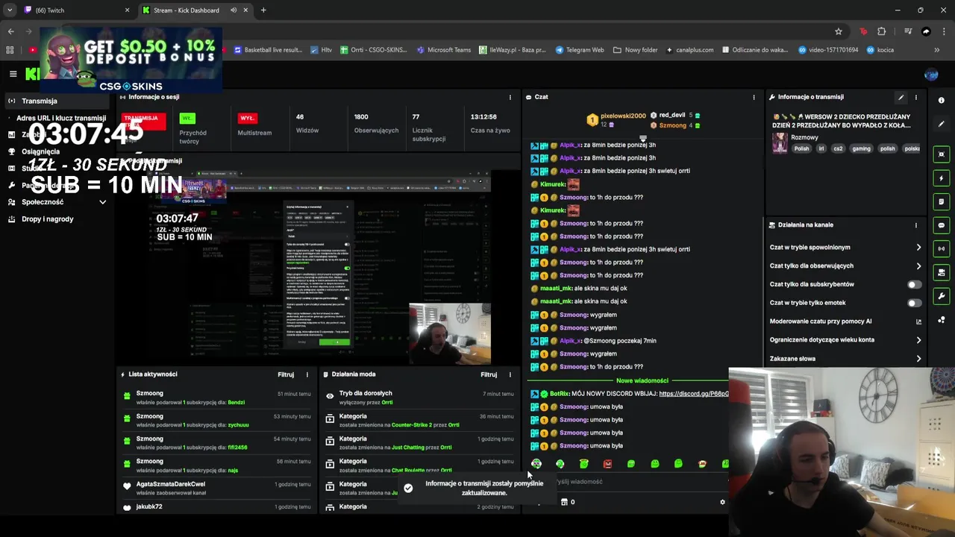The width and height of the screenshot is (955, 537).
Task: Open Społeczność sidebar section
Action: [x=43, y=202]
